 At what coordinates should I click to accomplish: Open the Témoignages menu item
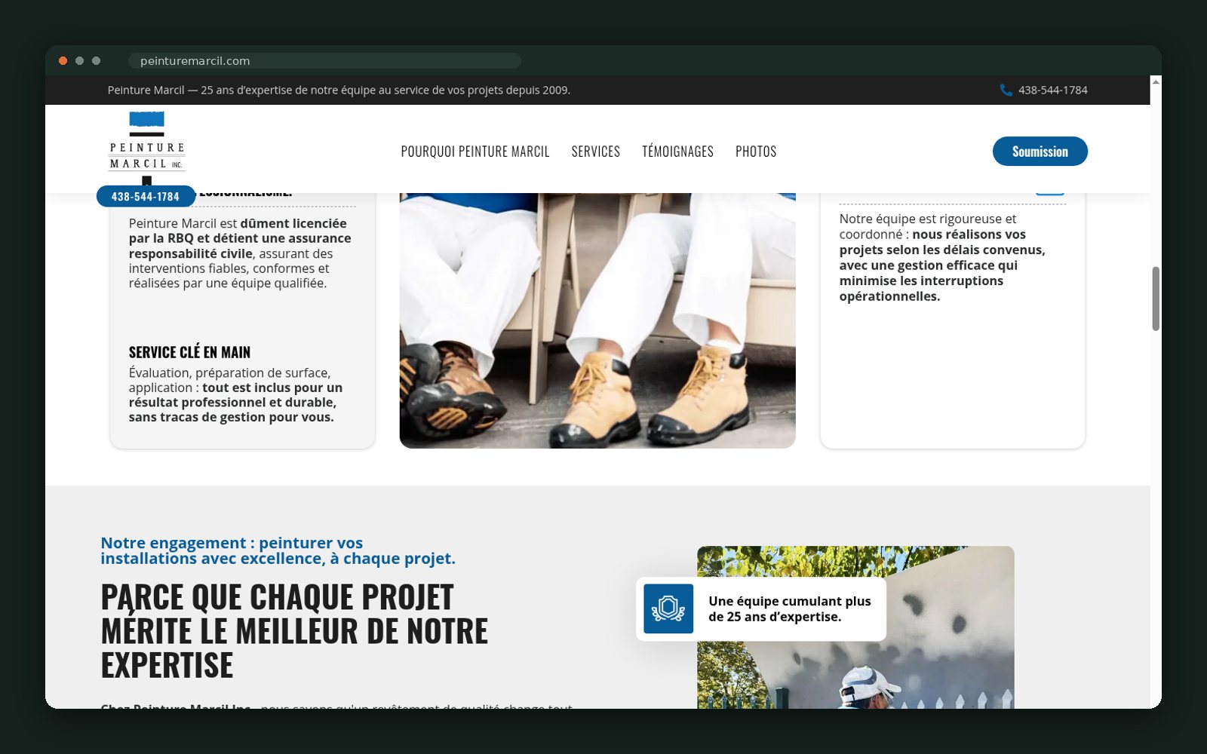[x=677, y=152]
